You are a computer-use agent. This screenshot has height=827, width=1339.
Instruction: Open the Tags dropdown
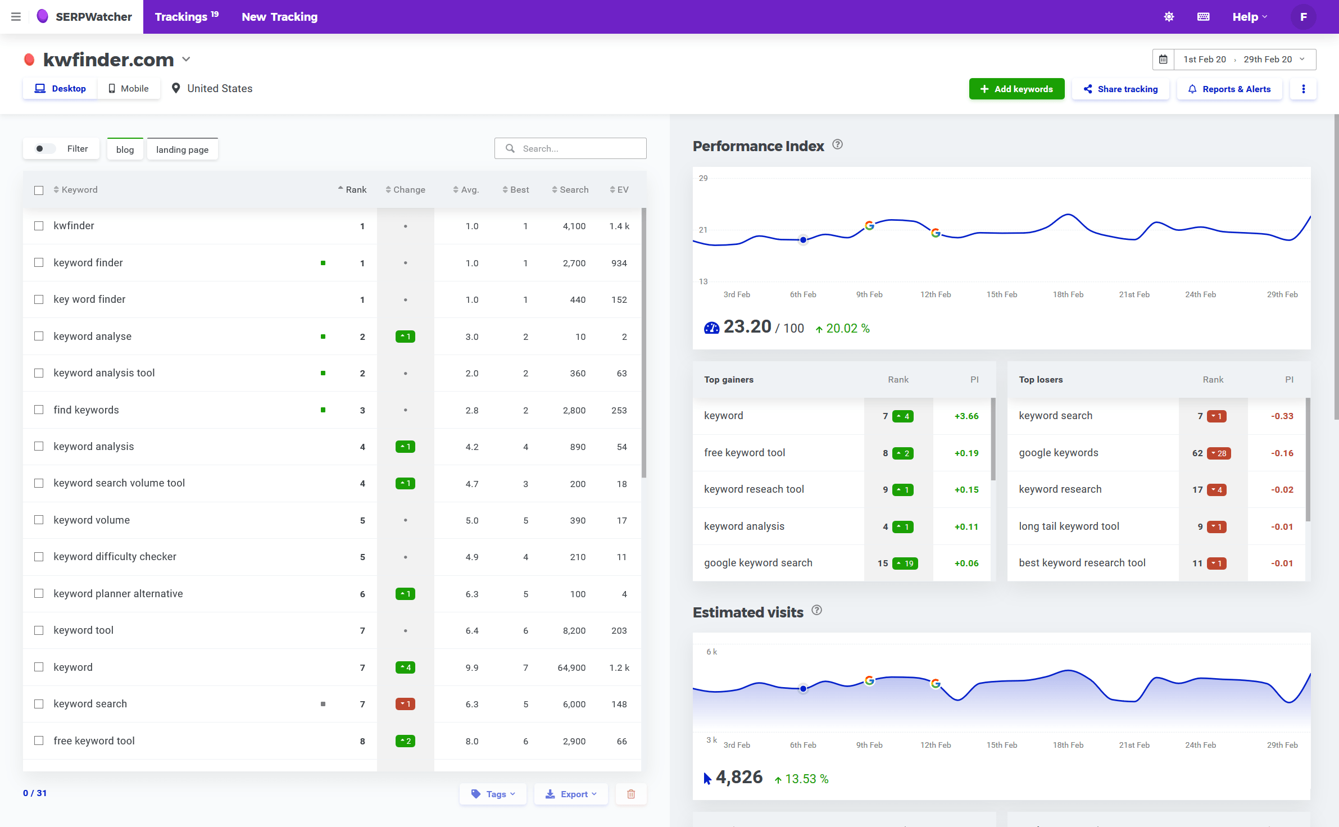click(493, 794)
